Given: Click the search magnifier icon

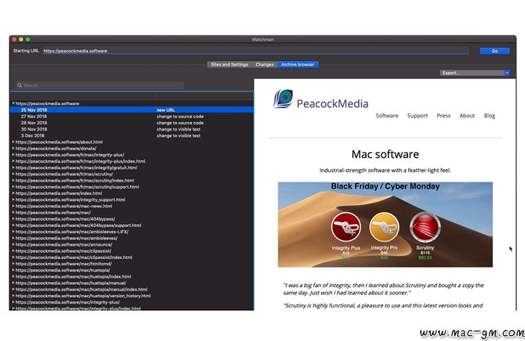Looking at the screenshot, I should tap(20, 85).
